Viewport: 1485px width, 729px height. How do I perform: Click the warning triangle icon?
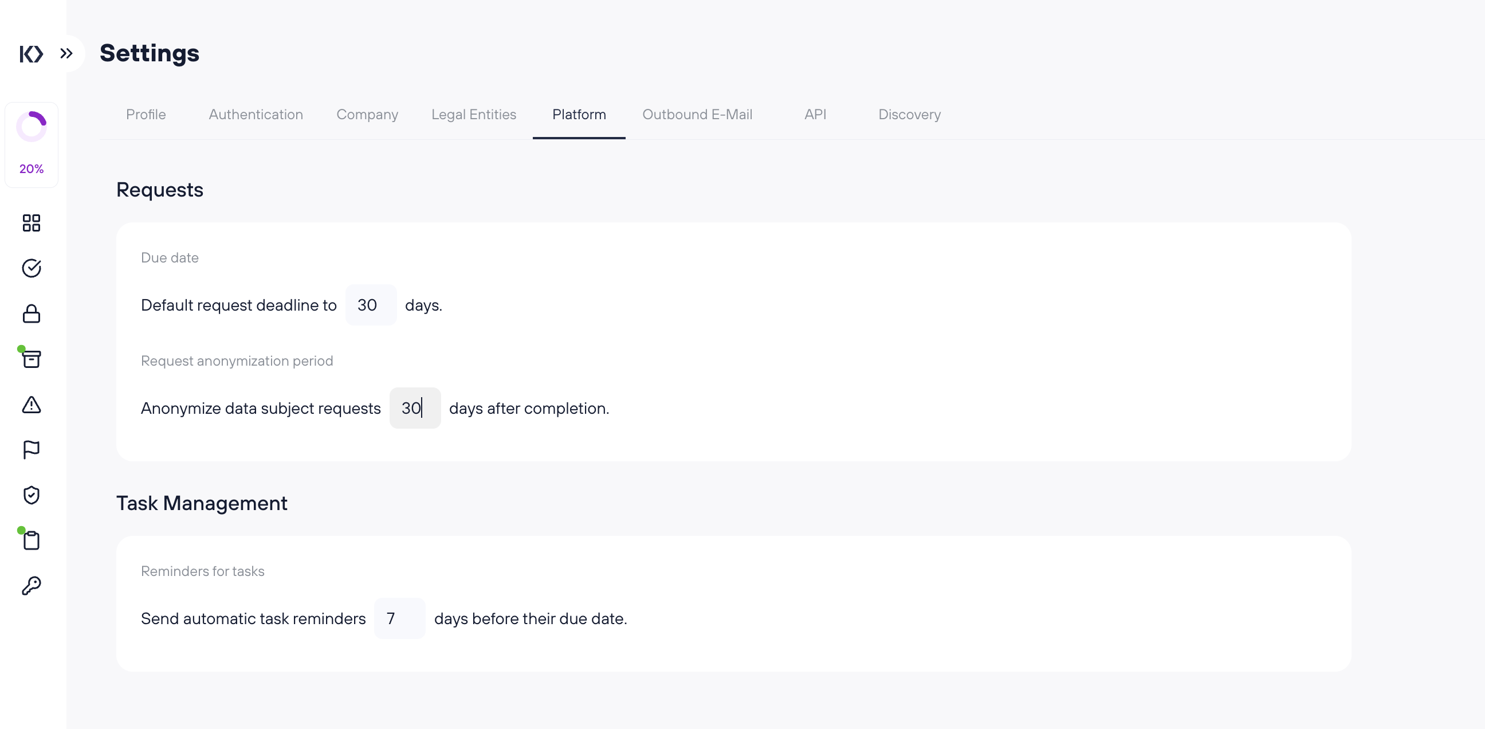[x=31, y=405]
